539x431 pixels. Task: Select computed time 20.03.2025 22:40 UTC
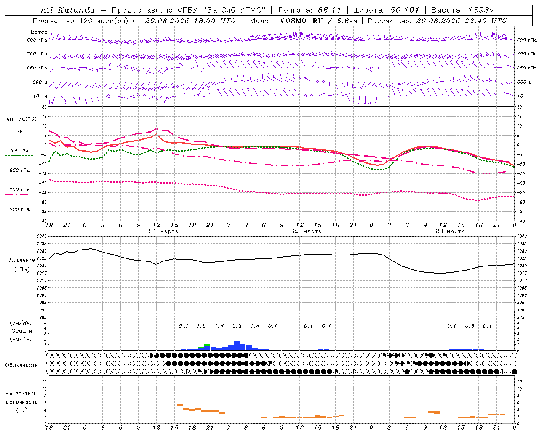pyautogui.click(x=461, y=21)
